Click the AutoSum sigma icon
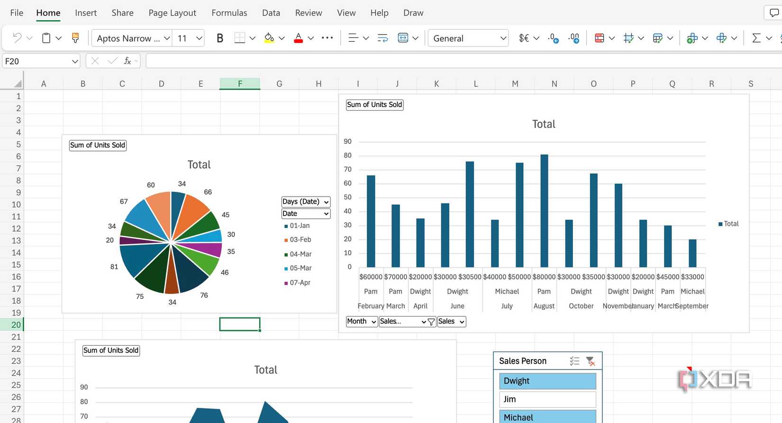This screenshot has width=782, height=423. (756, 38)
